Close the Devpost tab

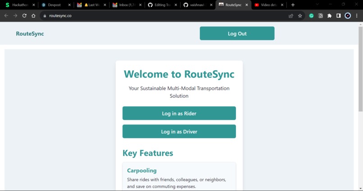click(69, 5)
